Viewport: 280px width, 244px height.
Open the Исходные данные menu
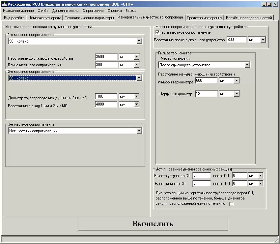click(x=18, y=11)
